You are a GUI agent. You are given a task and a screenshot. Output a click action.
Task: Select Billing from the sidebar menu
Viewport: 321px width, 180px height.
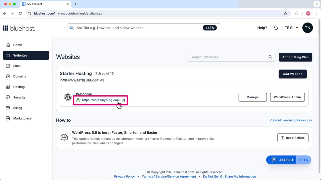tap(18, 108)
